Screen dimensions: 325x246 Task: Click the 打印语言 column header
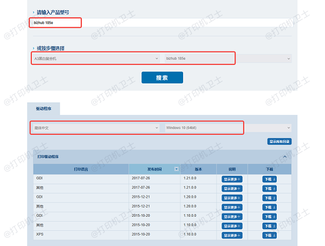[81, 169]
